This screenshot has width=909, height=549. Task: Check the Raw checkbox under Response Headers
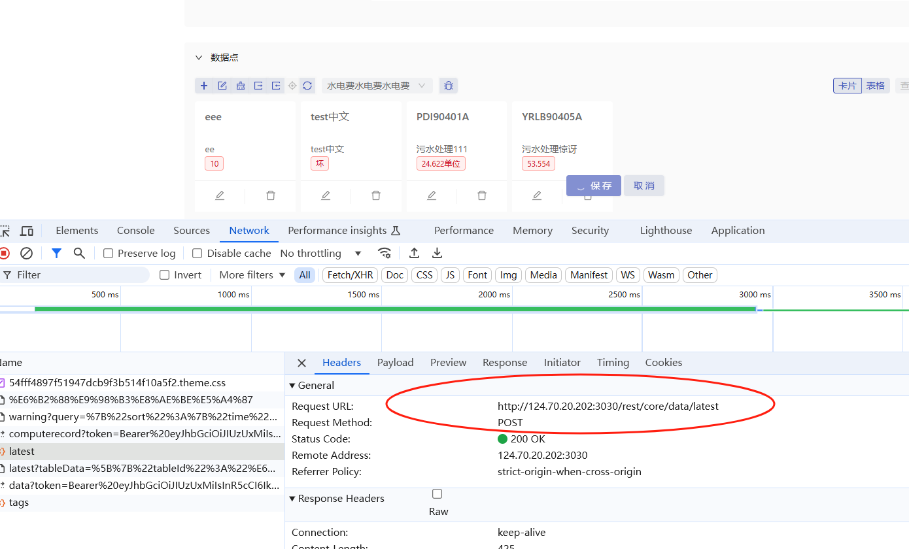point(437,494)
